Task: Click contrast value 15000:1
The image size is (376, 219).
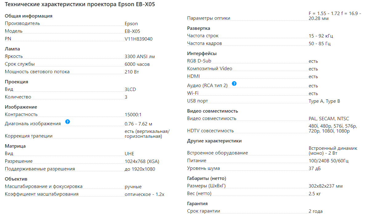Action: pyautogui.click(x=133, y=115)
